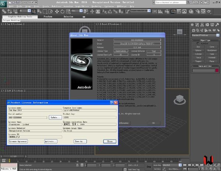Toggle the 3D Snaps button

tap(104, 11)
